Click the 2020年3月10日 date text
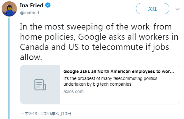 56,114
